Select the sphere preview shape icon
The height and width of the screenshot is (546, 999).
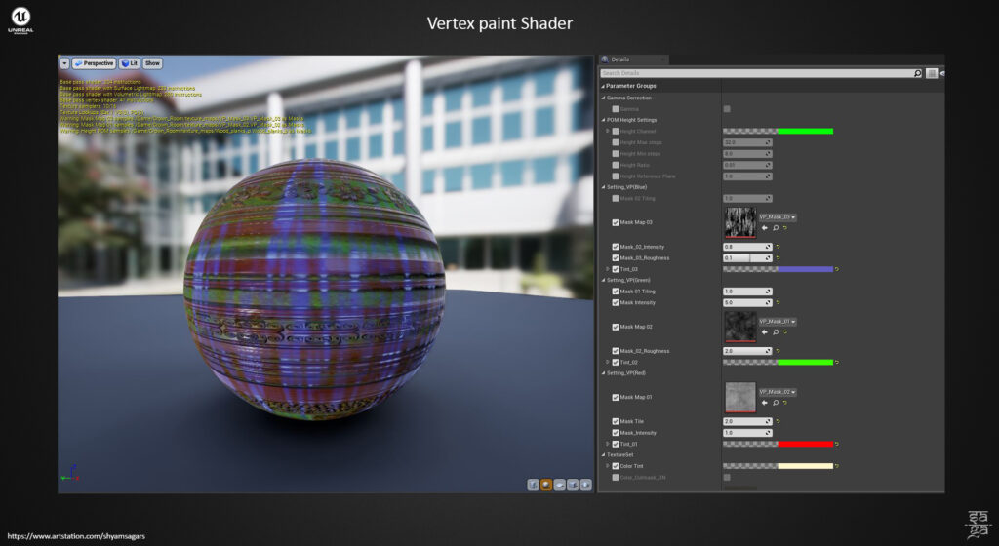point(546,485)
